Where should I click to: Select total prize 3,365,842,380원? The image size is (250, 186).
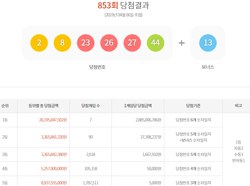[54, 154]
